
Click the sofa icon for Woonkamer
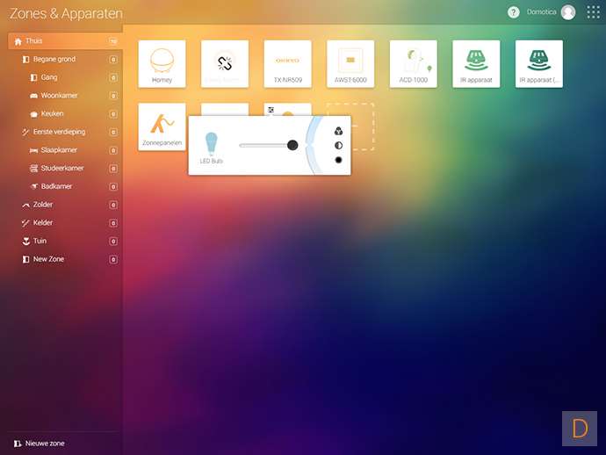pos(34,96)
